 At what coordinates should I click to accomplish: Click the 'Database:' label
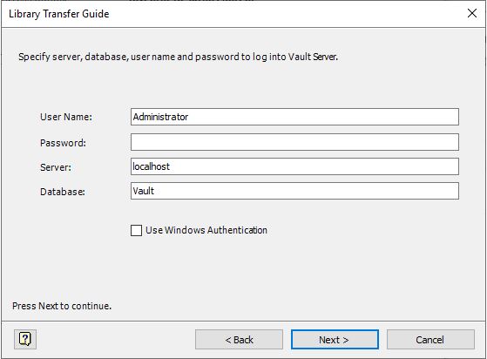(63, 192)
